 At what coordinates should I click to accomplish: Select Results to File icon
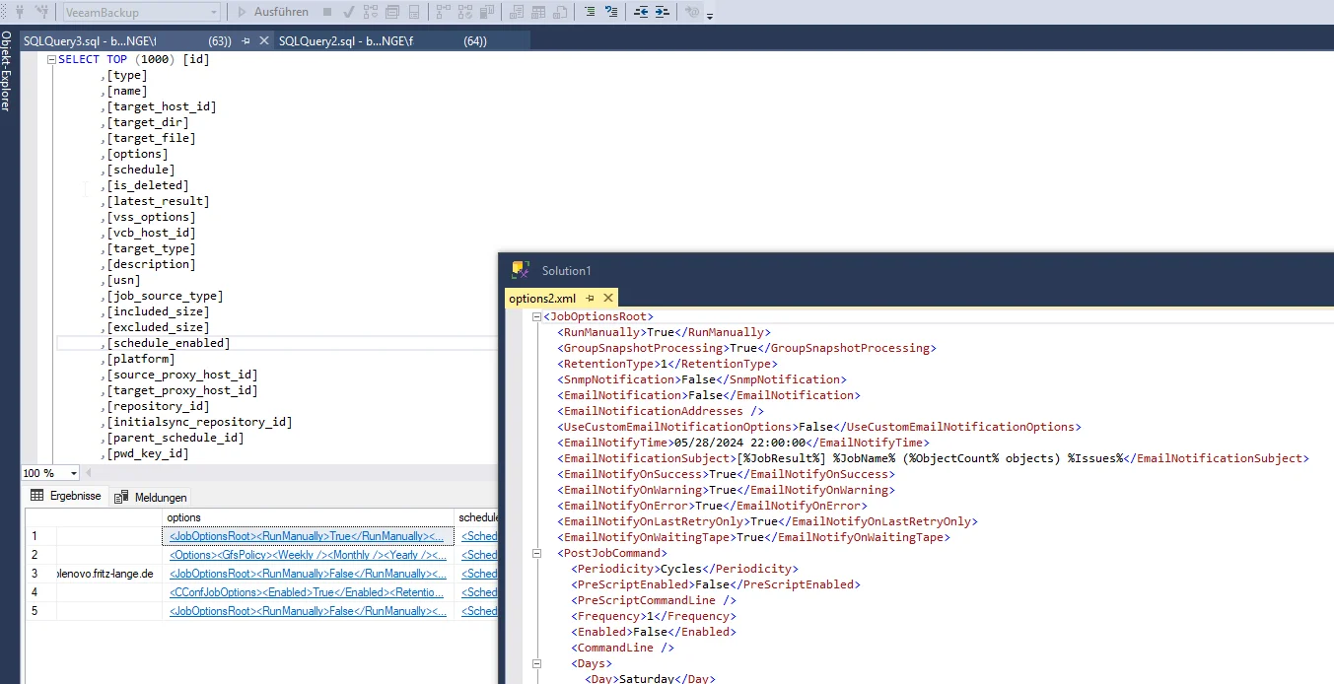560,12
